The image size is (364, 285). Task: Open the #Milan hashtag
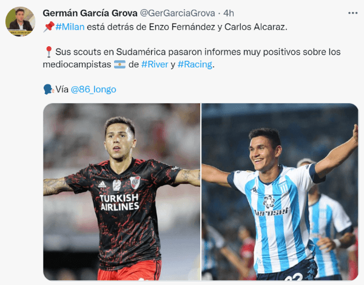70,27
